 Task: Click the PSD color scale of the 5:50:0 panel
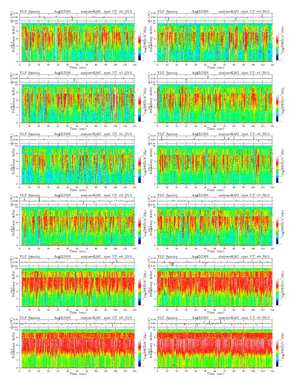[277, 353]
